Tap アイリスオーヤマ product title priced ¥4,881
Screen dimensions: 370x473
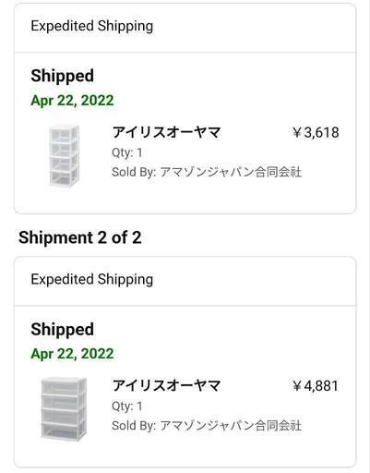(x=166, y=386)
